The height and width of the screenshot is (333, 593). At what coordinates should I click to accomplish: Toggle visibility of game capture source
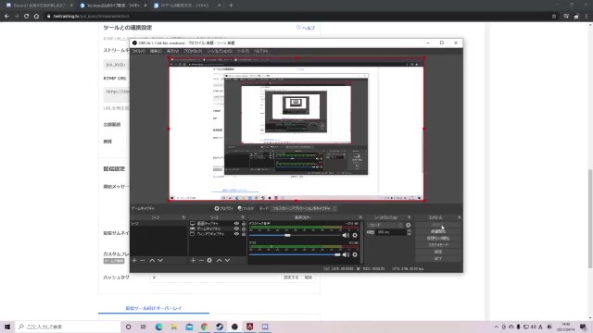237,228
